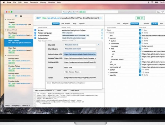Select the Timeline request under Twitter API

(18, 25)
